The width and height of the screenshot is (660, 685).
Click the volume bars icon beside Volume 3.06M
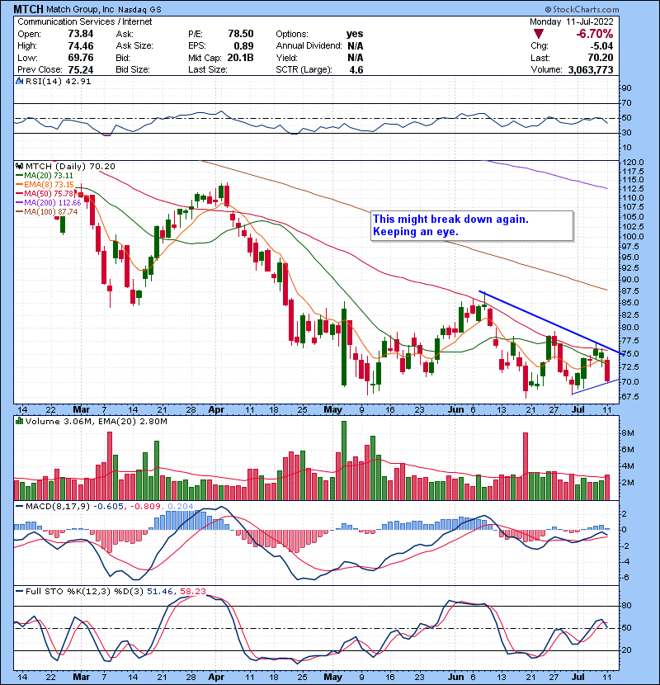click(19, 421)
